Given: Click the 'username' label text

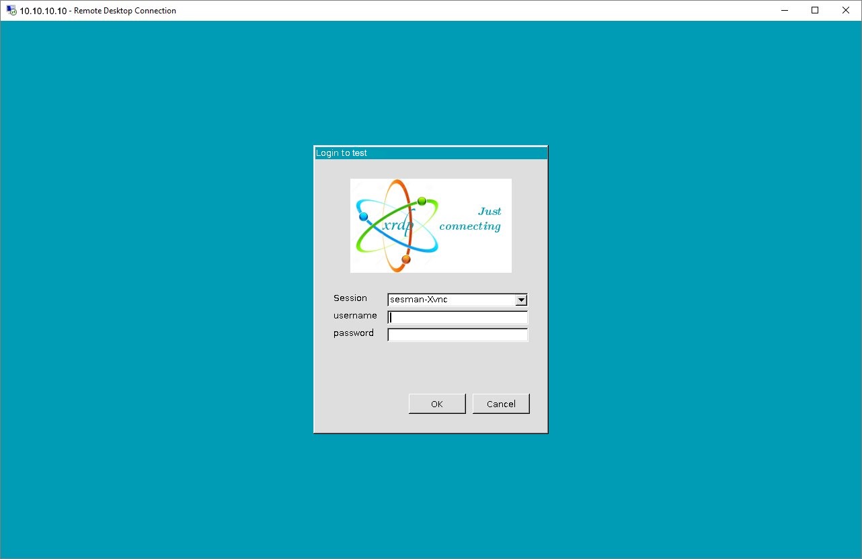Looking at the screenshot, I should point(355,315).
